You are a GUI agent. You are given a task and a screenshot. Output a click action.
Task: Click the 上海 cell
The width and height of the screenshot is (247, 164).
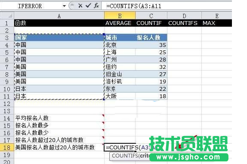coord(120,52)
